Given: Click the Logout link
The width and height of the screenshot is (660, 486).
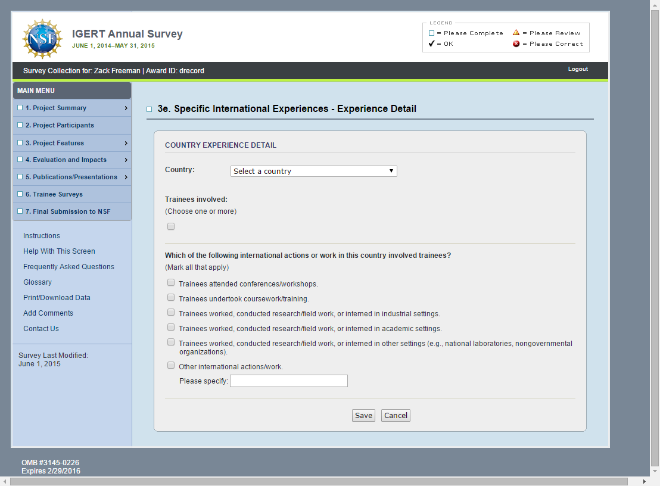Looking at the screenshot, I should 577,69.
